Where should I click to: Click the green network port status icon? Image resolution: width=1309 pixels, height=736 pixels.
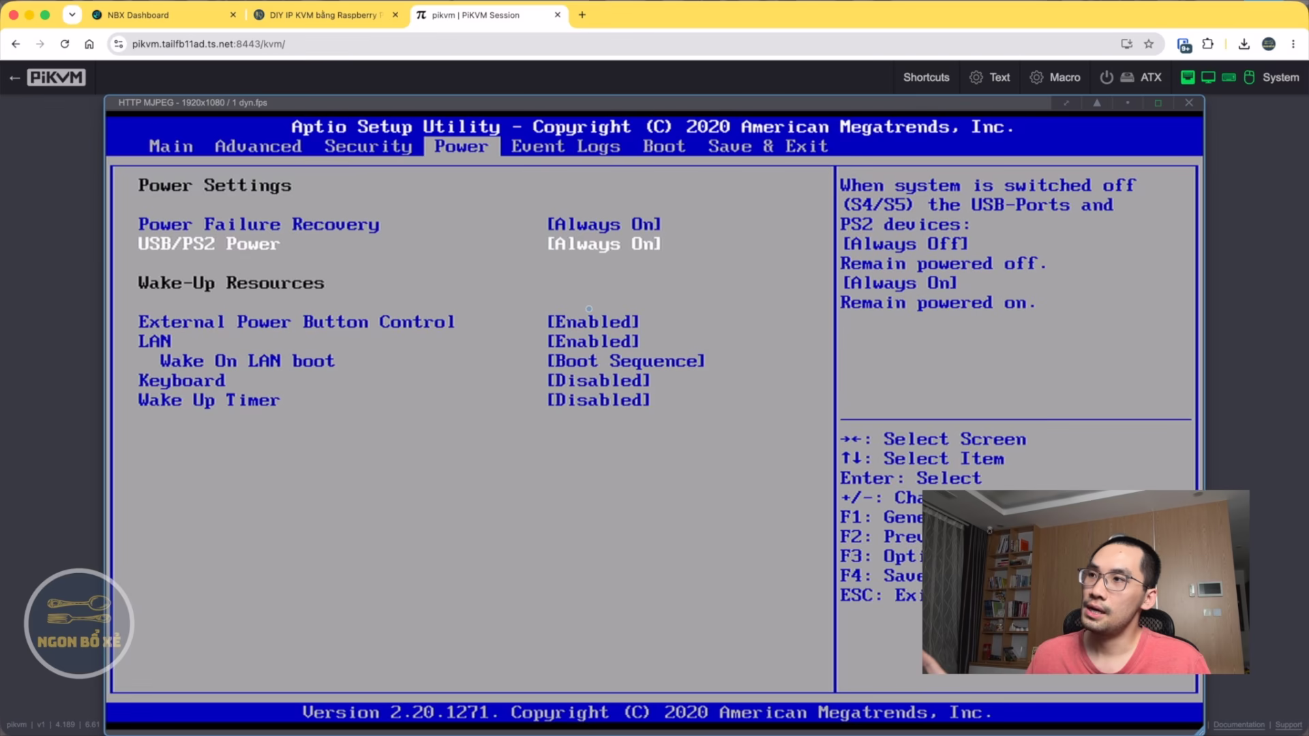click(x=1188, y=78)
